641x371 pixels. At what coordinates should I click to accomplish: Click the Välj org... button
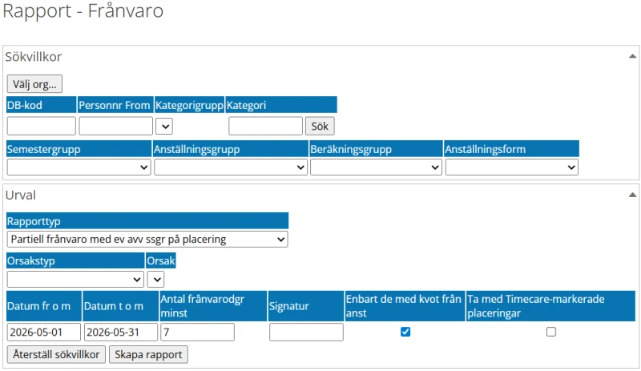[34, 83]
